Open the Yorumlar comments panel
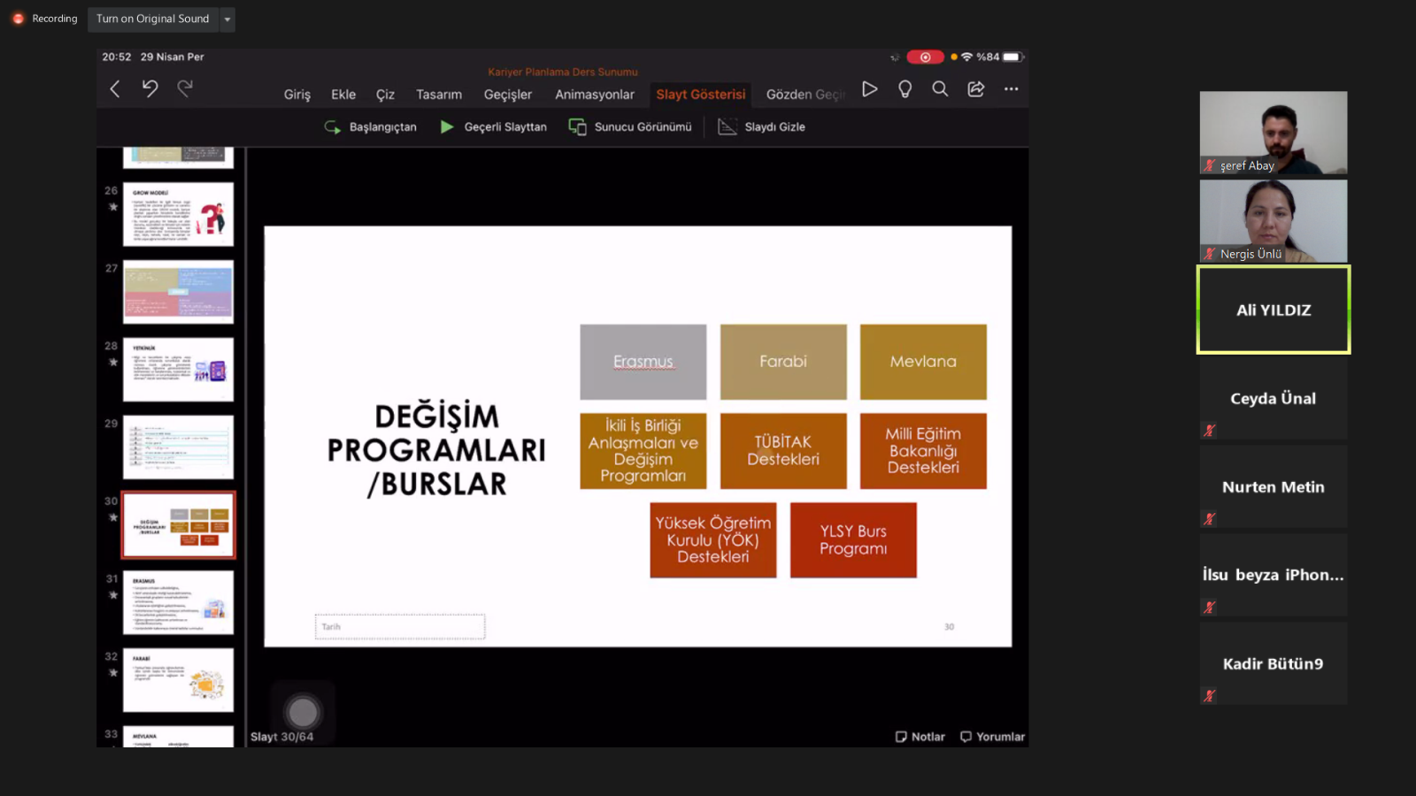 [x=992, y=737]
